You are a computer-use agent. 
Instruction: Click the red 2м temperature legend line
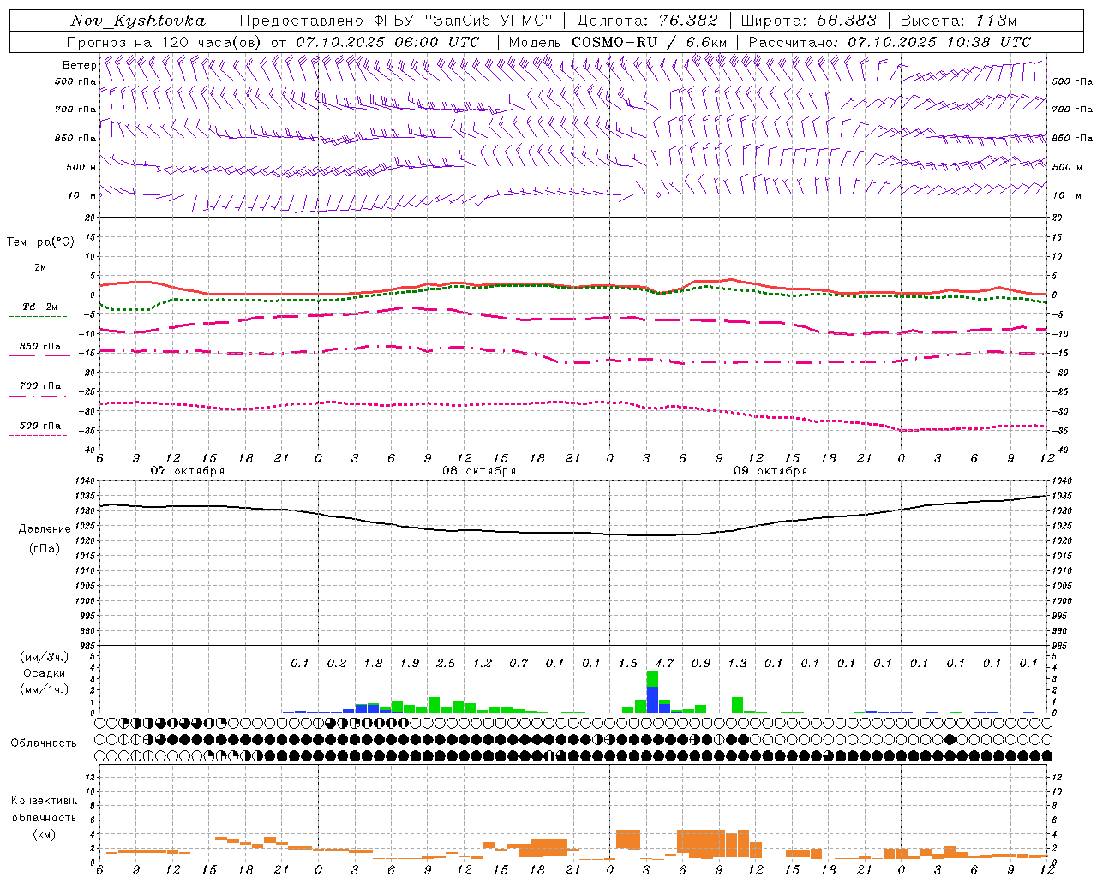pos(39,277)
